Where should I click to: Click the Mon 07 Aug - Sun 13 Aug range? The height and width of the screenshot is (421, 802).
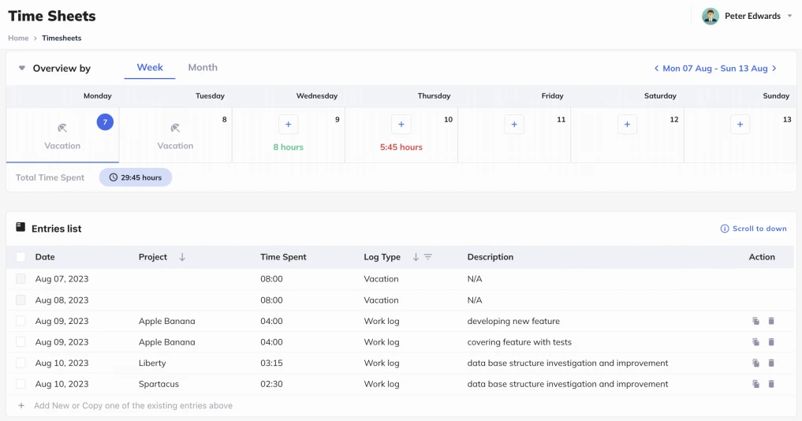[x=715, y=69]
